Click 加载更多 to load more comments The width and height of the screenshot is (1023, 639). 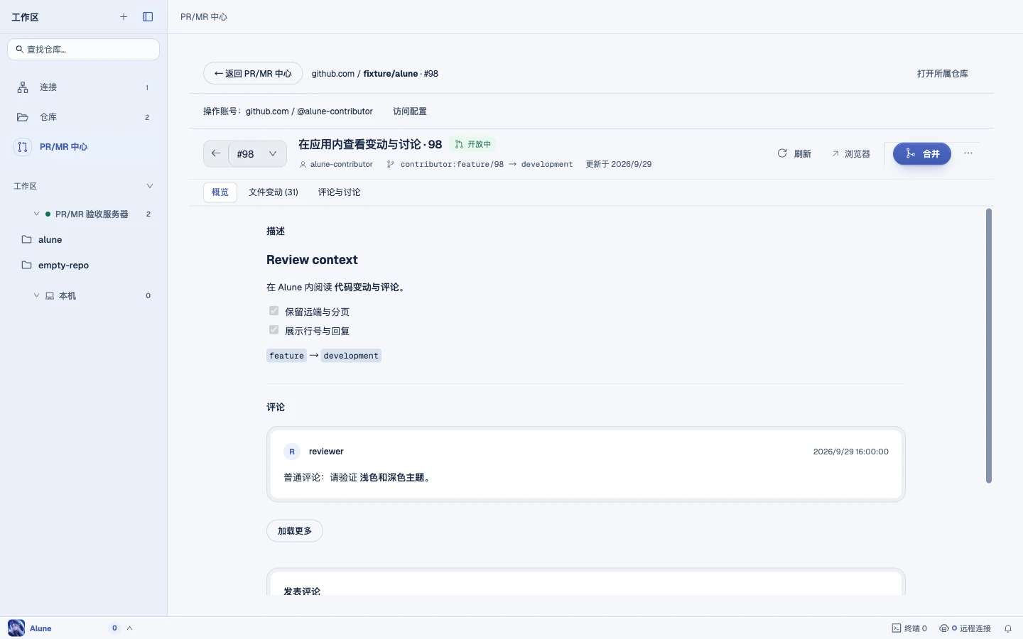[295, 530]
